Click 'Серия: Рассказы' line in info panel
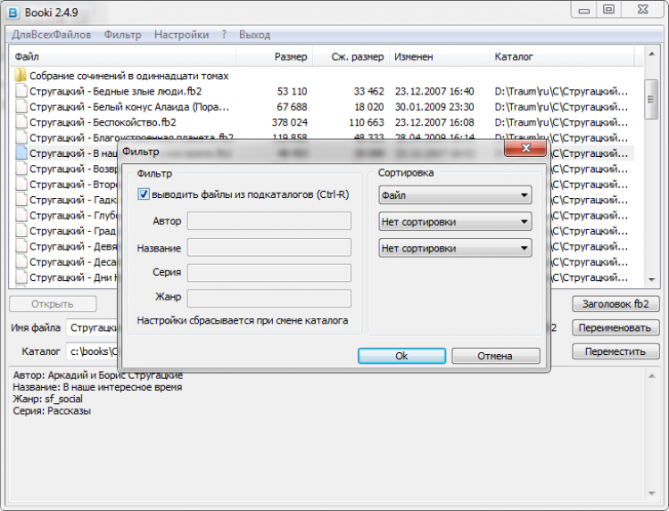This screenshot has height=511, width=669. coord(52,411)
